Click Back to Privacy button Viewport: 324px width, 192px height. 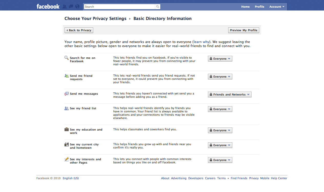(x=79, y=30)
